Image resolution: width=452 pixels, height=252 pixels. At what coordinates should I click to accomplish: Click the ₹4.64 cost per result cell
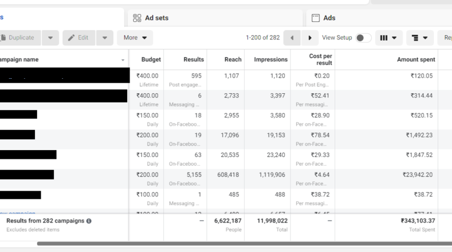coord(322,175)
